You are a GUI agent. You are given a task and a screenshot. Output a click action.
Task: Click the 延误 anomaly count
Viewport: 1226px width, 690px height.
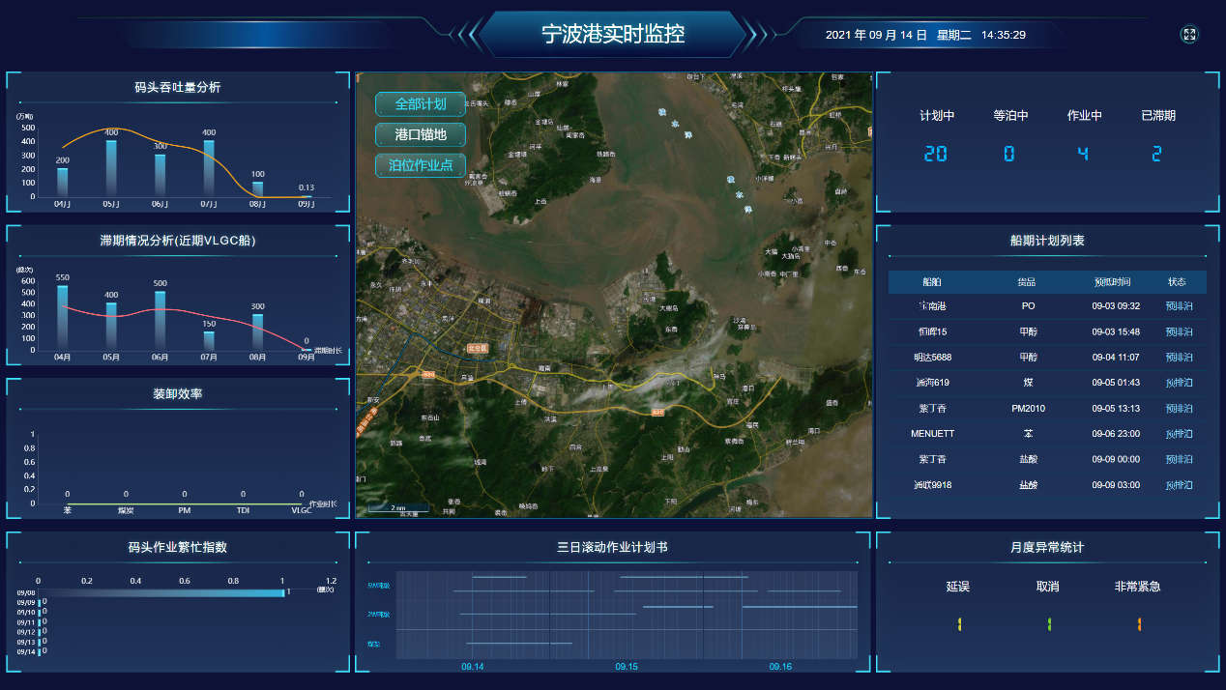pyautogui.click(x=958, y=624)
